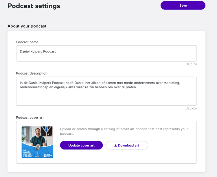
Task: Click the 172 / 600 character counter
Action: (x=191, y=109)
